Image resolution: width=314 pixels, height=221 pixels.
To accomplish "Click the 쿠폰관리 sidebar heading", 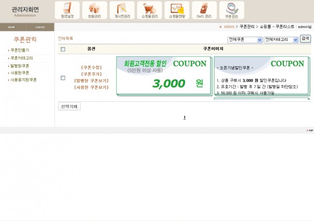I will (x=25, y=39).
